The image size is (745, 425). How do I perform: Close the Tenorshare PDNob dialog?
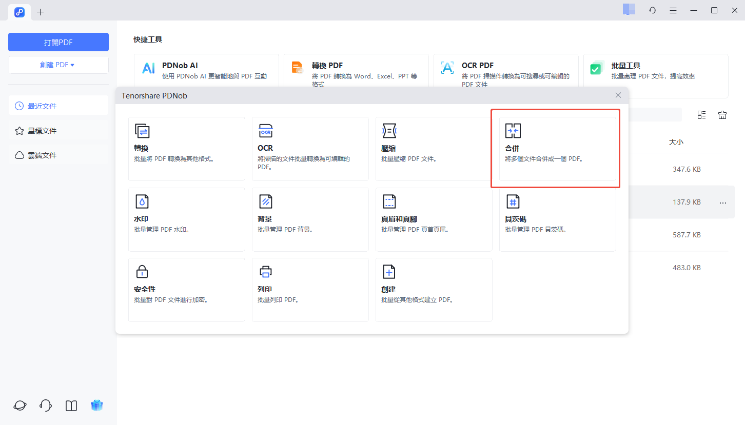point(618,95)
